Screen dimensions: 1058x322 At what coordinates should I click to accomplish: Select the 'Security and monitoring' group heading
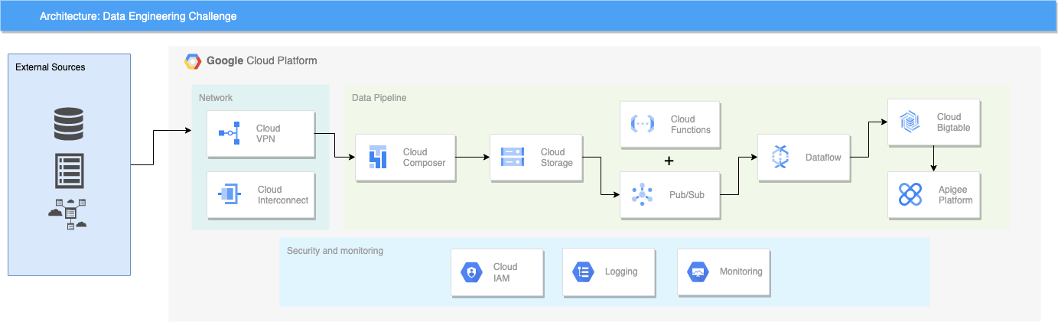[335, 251]
